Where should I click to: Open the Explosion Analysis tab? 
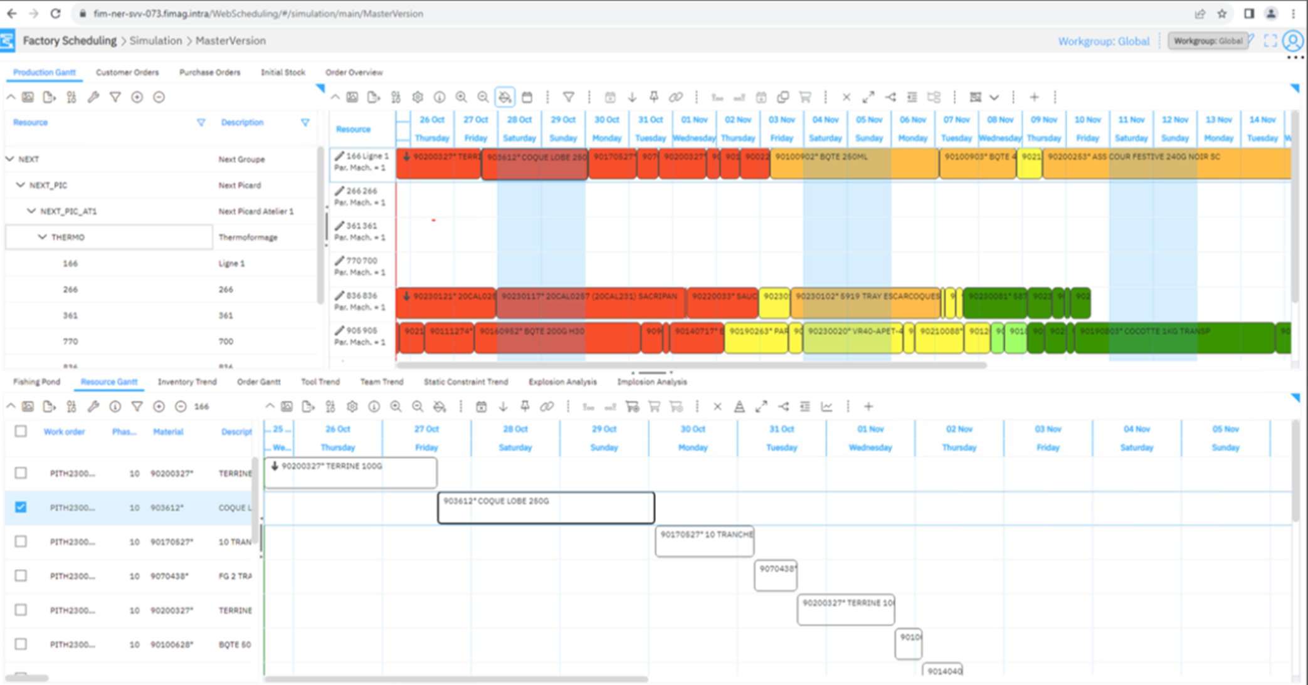[562, 382]
